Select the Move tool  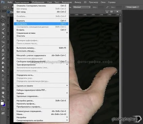(x=3, y=17)
